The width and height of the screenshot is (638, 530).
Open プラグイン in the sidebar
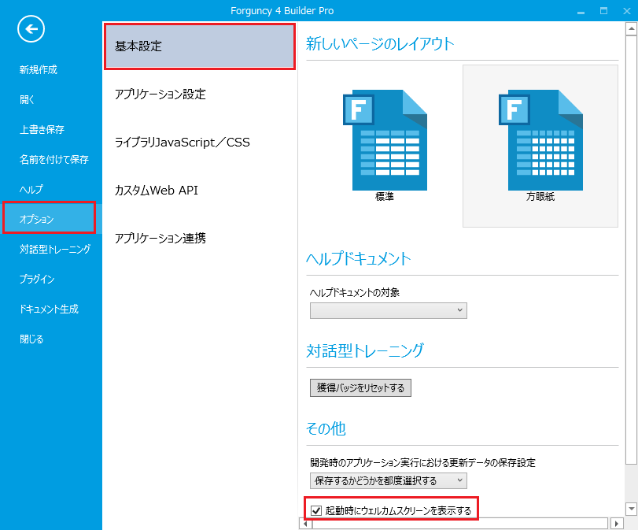pos(37,279)
